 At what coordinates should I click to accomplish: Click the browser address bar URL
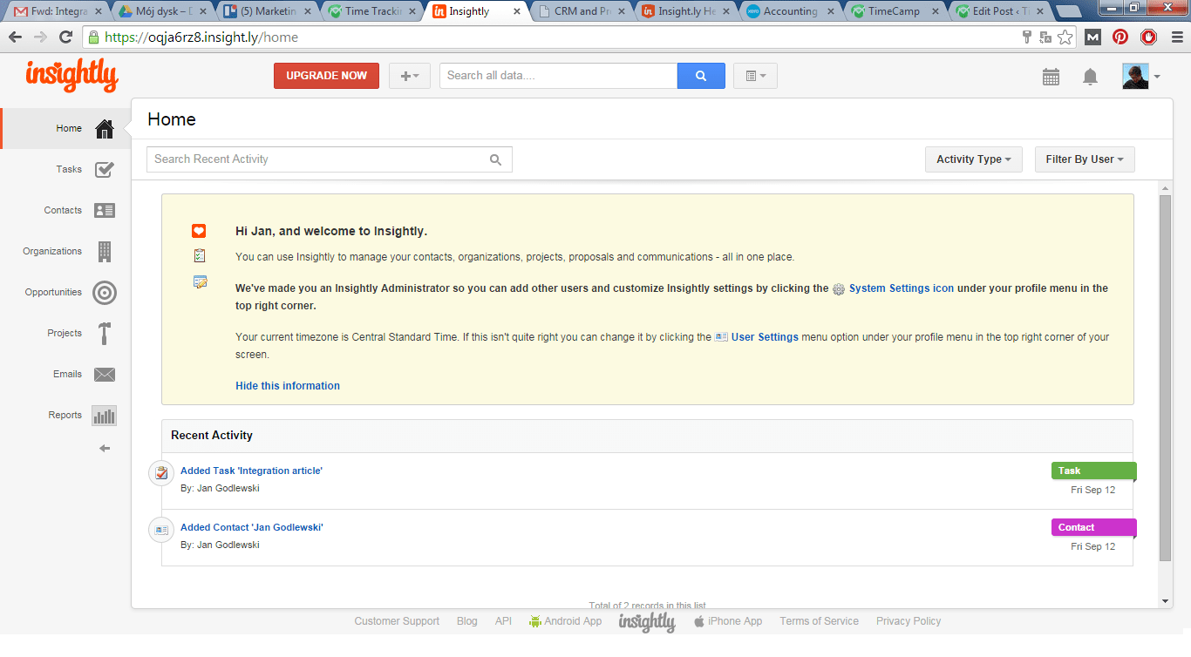(x=201, y=37)
